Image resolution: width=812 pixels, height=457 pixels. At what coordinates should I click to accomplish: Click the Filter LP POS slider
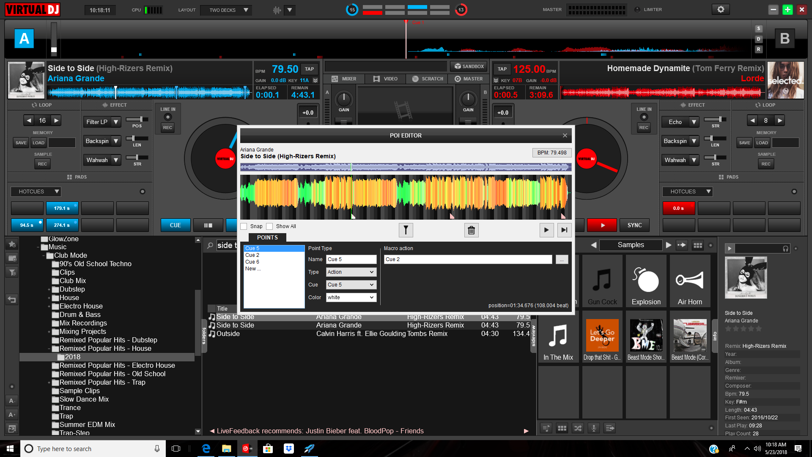click(137, 119)
